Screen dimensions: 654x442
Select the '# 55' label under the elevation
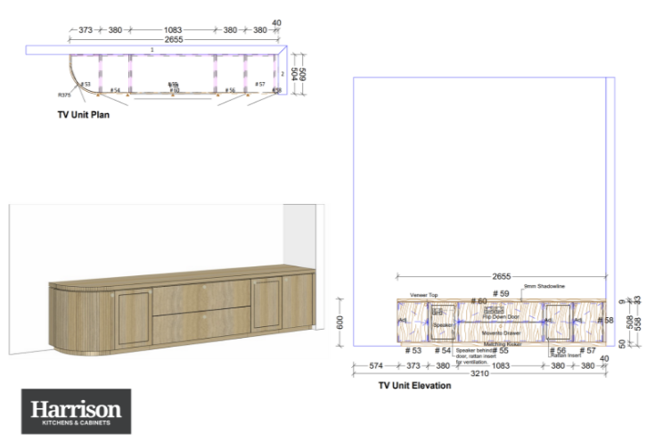point(501,351)
